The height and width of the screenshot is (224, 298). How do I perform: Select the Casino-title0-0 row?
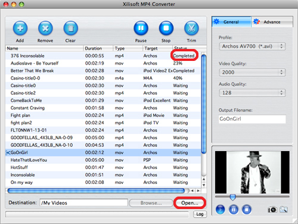click(x=103, y=78)
